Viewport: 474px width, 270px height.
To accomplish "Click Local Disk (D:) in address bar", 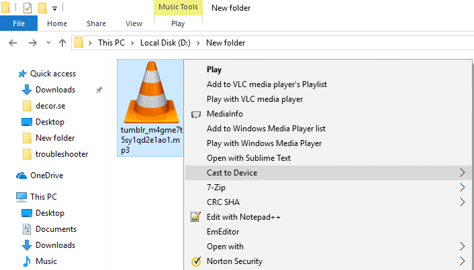I will pos(165,43).
